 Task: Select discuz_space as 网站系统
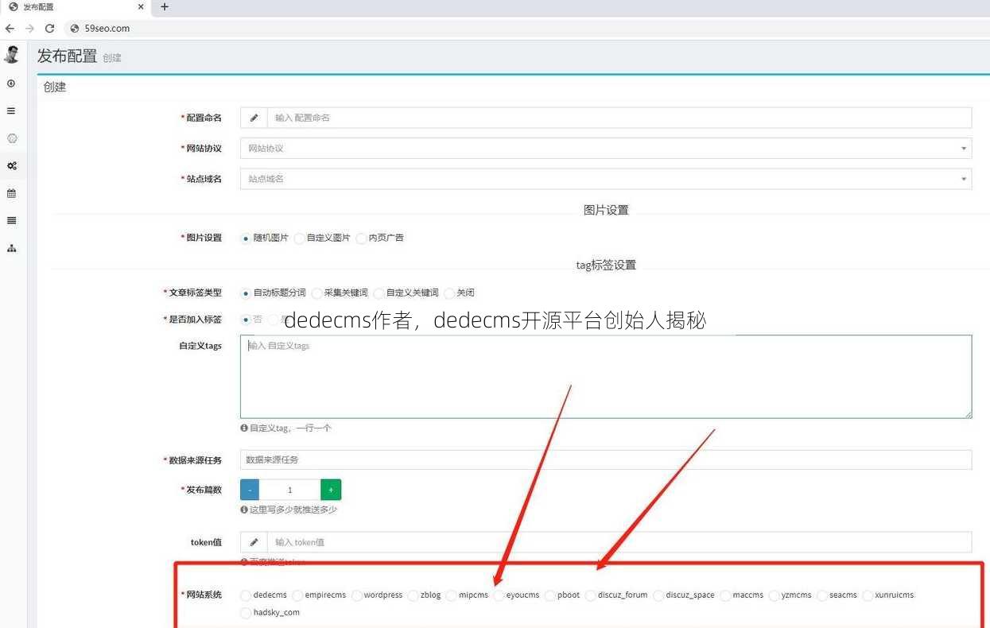pos(658,595)
